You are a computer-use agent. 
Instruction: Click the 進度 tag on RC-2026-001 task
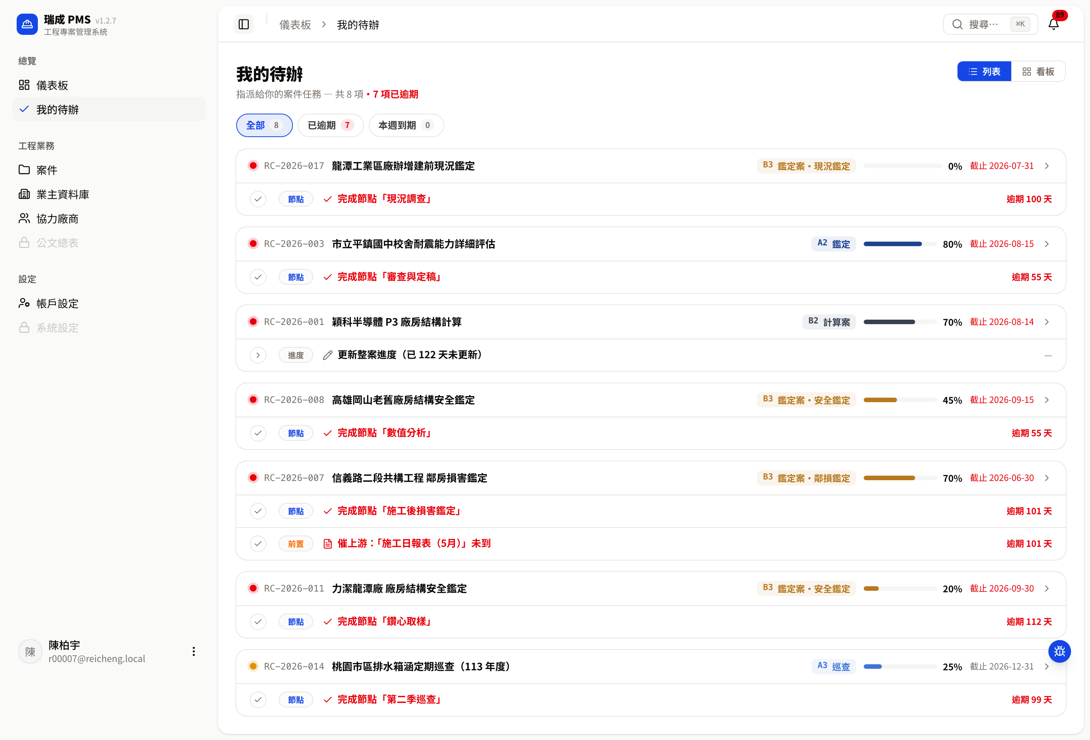tap(296, 355)
